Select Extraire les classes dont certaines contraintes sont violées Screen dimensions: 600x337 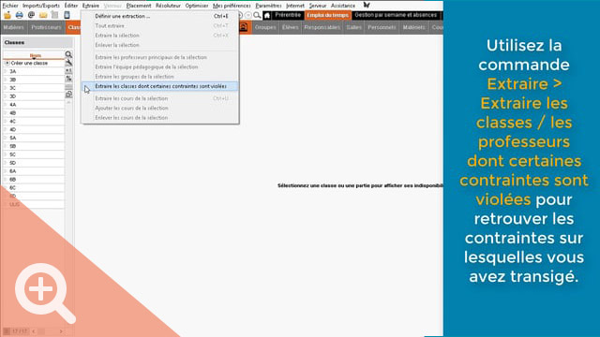pos(160,86)
